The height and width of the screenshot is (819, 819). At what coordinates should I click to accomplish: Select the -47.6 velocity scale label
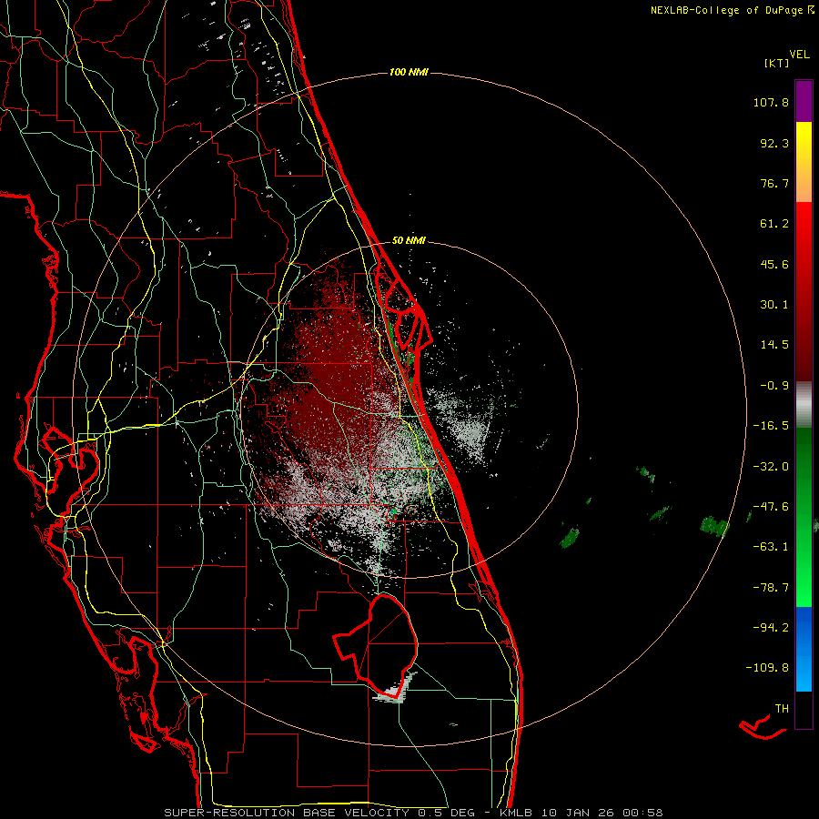click(771, 507)
